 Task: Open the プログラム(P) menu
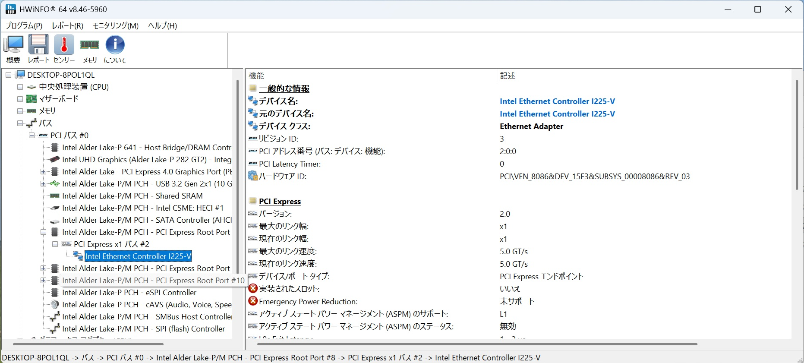(x=24, y=25)
